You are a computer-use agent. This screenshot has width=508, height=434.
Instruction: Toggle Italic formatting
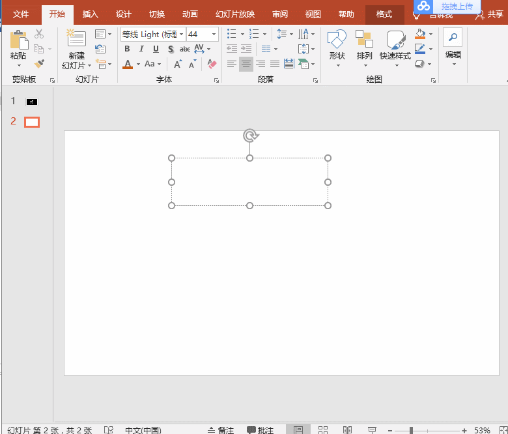point(141,49)
